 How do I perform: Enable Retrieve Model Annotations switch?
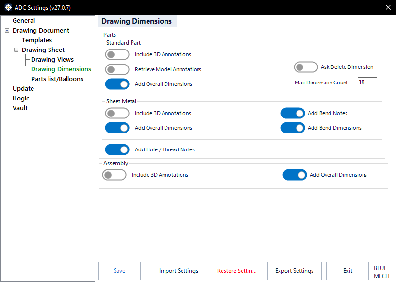pyautogui.click(x=117, y=69)
